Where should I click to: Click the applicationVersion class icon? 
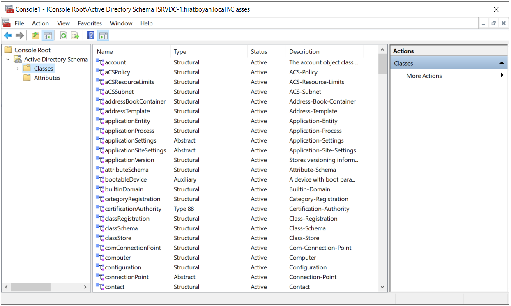tap(100, 160)
